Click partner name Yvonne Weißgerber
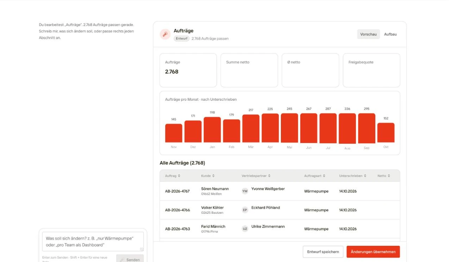Viewport: 449px width, 262px height. click(268, 189)
